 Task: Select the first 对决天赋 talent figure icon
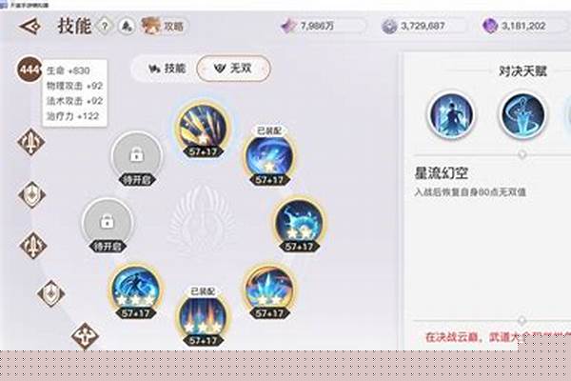coord(451,115)
